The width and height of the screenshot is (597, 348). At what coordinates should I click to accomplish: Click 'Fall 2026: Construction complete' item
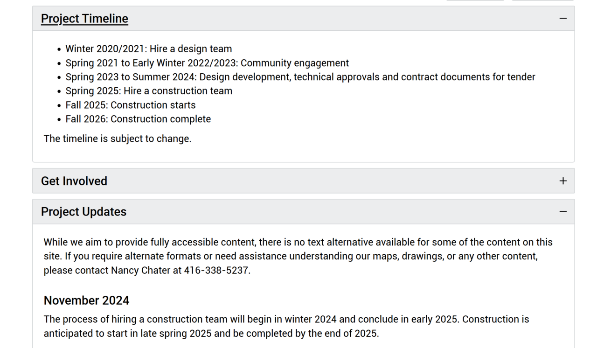click(x=138, y=119)
